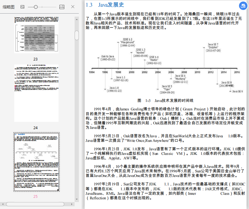The image size is (249, 209).
Task: Click heading 1.3 Java发展史
Action: tap(105, 5)
